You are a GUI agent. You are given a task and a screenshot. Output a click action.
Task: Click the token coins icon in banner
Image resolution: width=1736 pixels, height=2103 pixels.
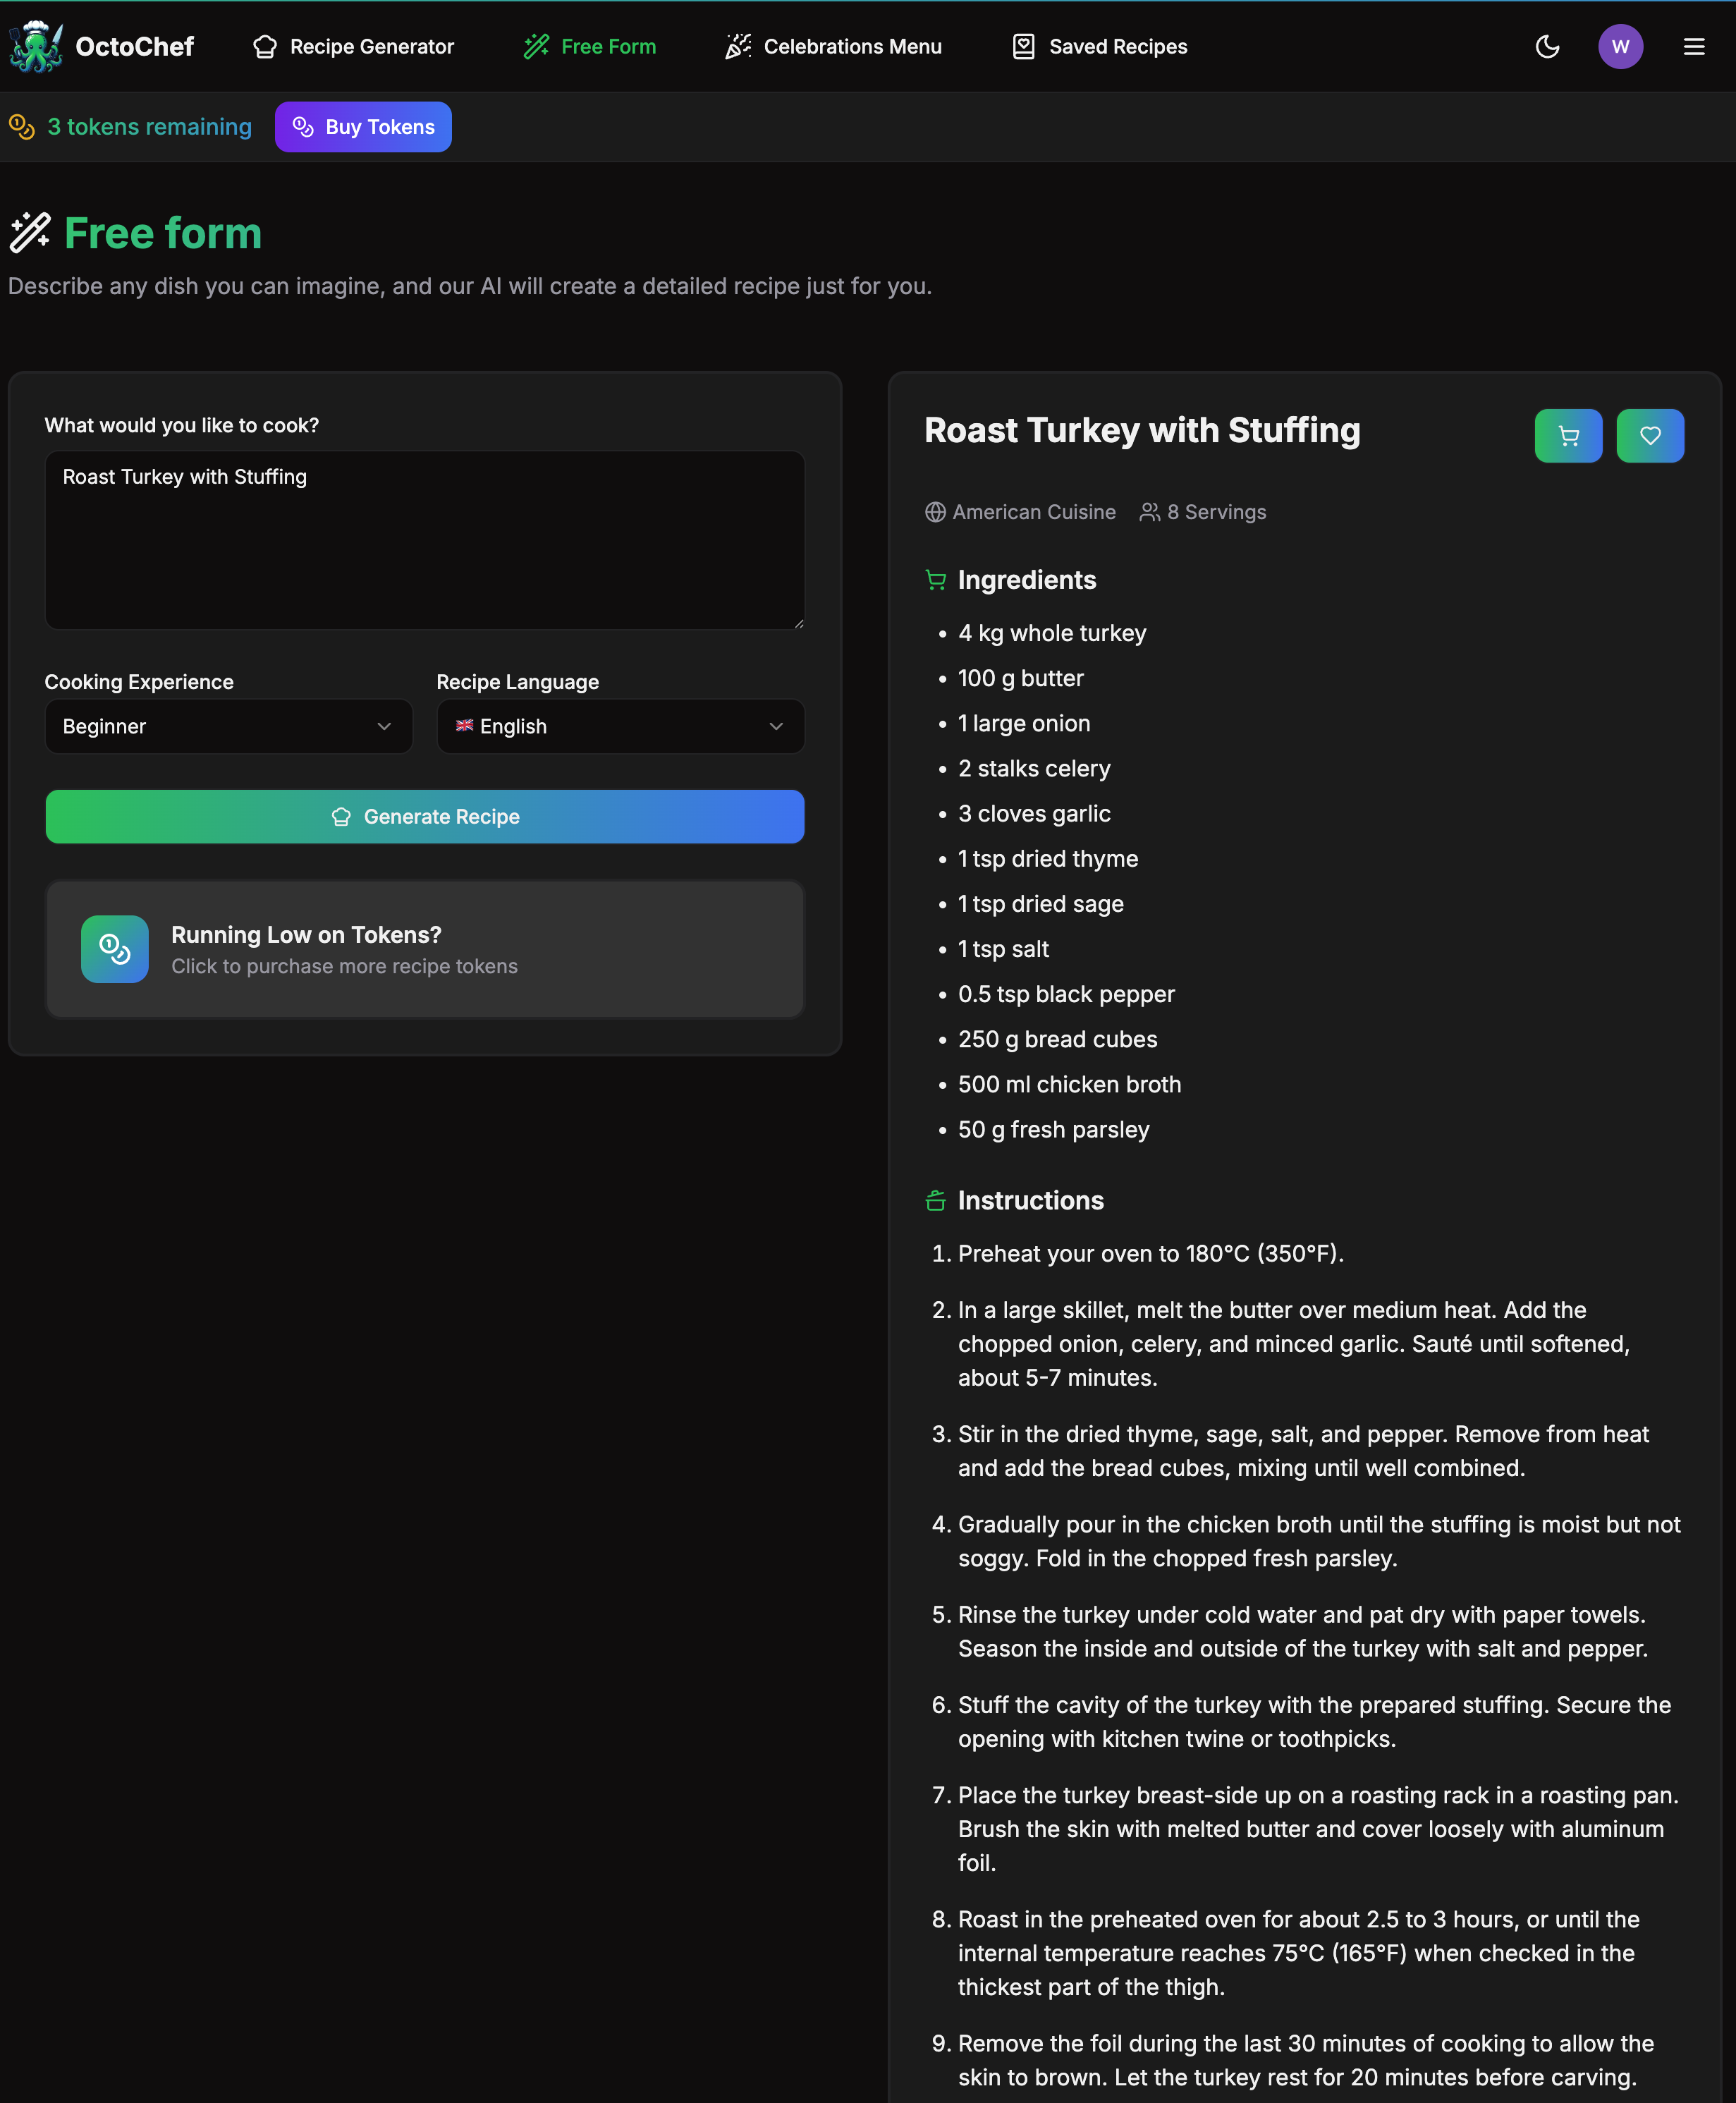22,127
